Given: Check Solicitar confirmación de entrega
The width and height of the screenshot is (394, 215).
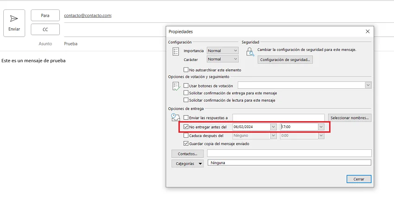Looking at the screenshot, I should [186, 93].
